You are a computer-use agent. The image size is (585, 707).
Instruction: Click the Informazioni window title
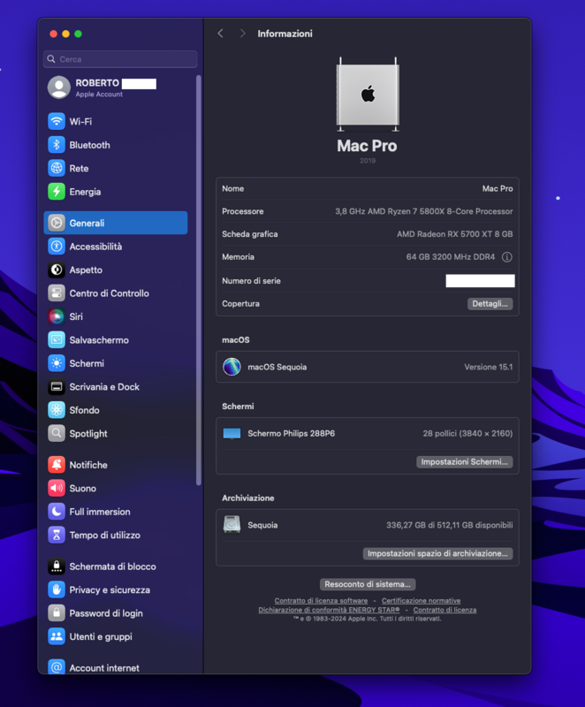coord(285,34)
